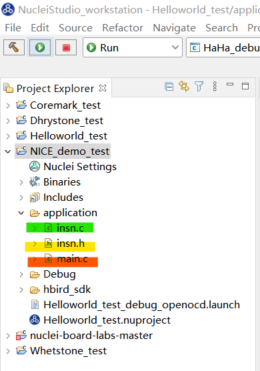260x371 pixels.
Task: Select the insn.c file
Action: pyautogui.click(x=70, y=228)
